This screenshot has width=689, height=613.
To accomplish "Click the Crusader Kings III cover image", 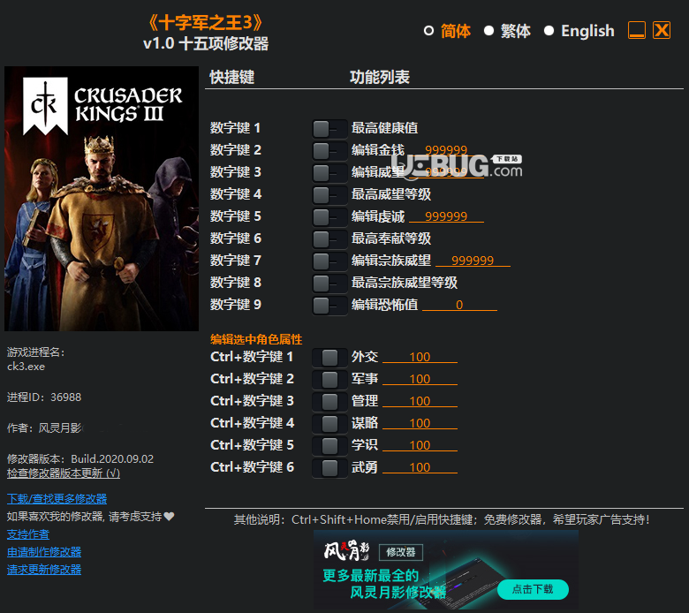I will tap(102, 199).
